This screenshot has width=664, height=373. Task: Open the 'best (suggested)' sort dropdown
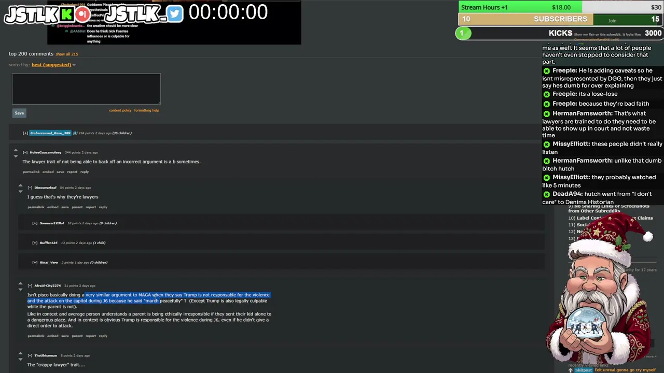pyautogui.click(x=53, y=65)
